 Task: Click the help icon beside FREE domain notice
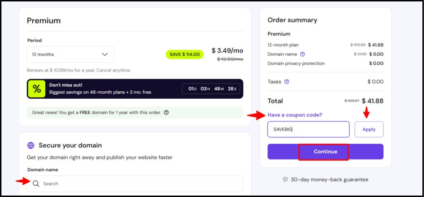pos(166,112)
